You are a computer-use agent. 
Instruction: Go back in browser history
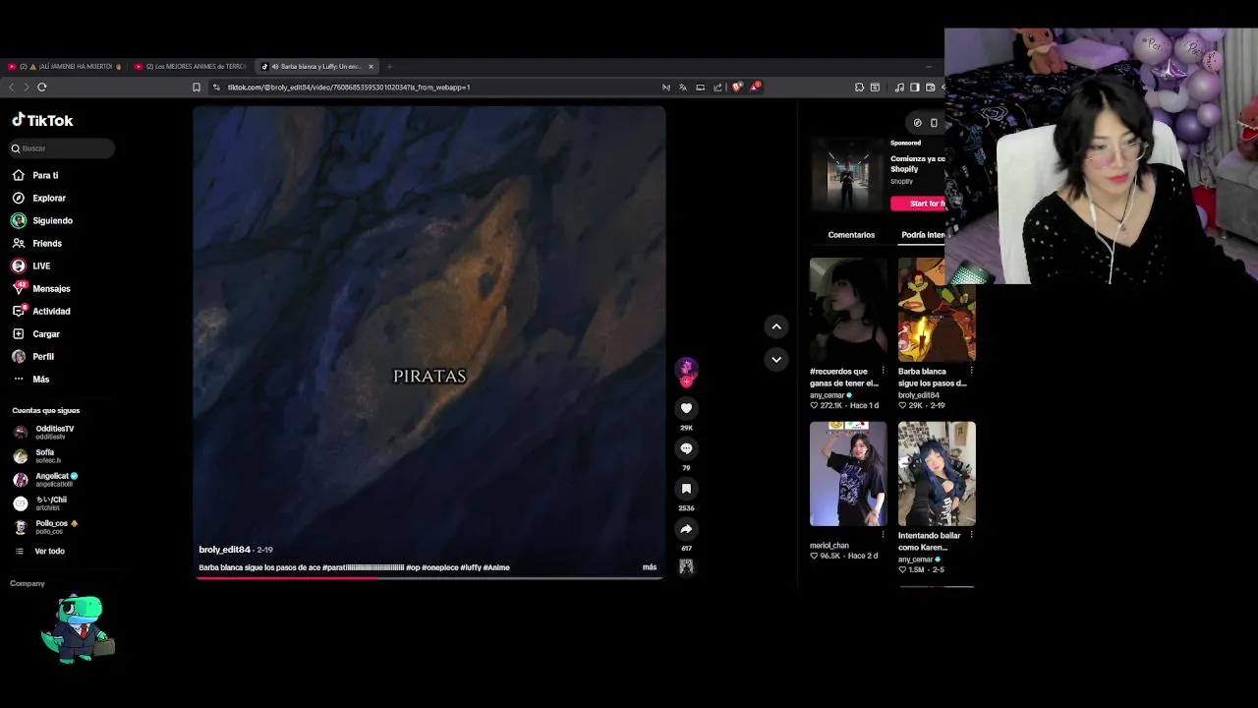click(12, 87)
